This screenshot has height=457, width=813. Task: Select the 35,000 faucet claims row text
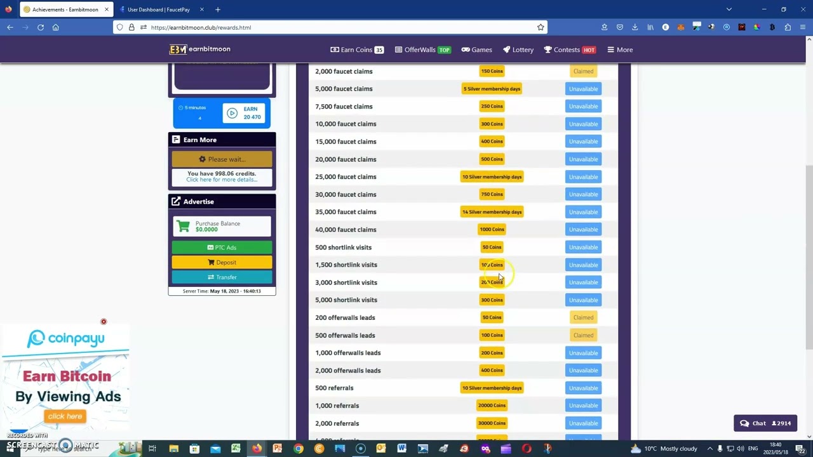[346, 212]
